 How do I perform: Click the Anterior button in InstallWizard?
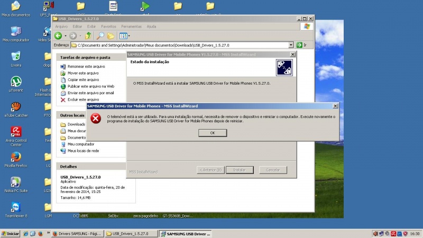click(x=210, y=170)
